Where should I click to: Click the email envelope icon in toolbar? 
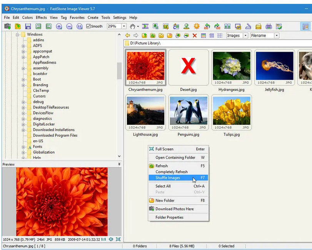(259, 27)
